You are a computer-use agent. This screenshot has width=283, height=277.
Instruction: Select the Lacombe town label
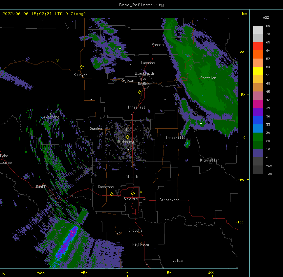(x=148, y=63)
